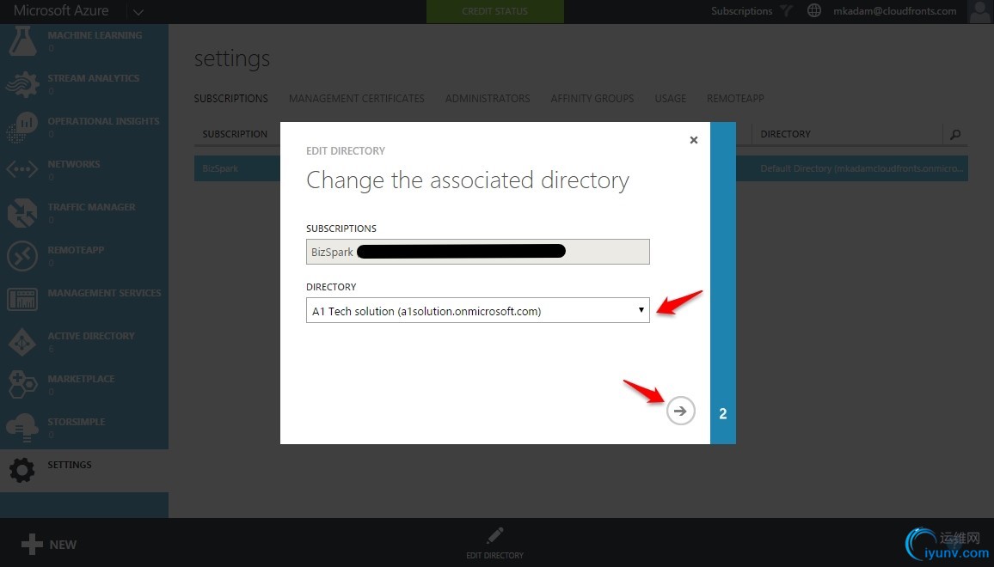Click the Active Directory label
This screenshot has height=567, width=994.
[90, 336]
